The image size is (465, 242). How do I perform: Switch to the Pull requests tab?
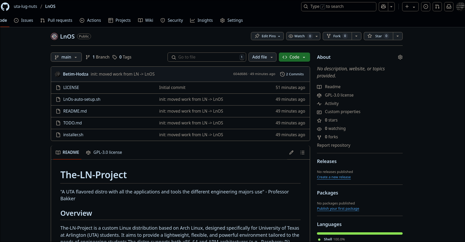point(56,20)
